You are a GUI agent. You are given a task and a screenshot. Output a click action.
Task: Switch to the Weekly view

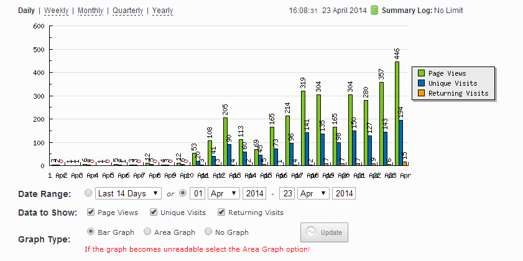pos(56,11)
